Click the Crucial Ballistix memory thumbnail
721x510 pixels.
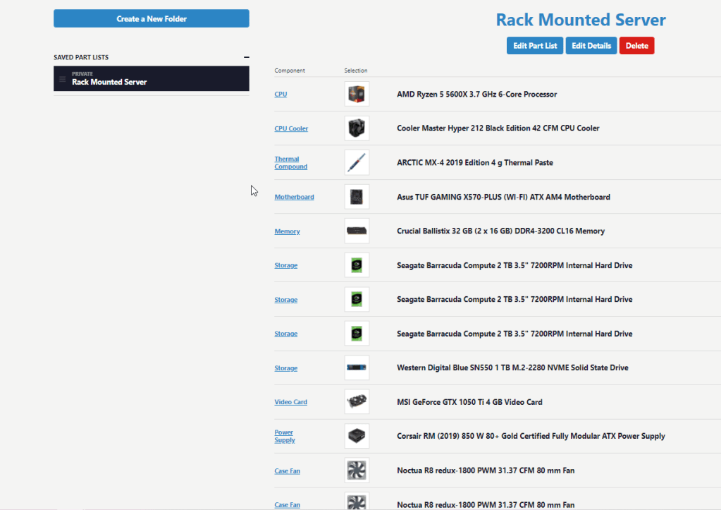[357, 231]
